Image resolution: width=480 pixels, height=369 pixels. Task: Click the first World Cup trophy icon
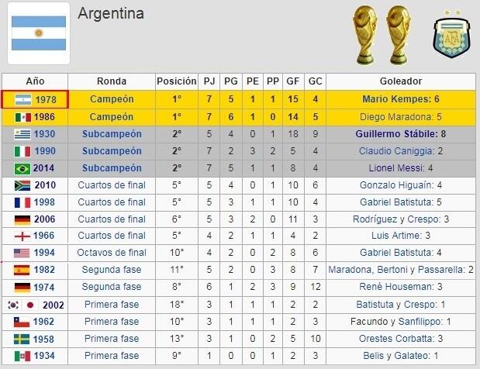click(363, 35)
